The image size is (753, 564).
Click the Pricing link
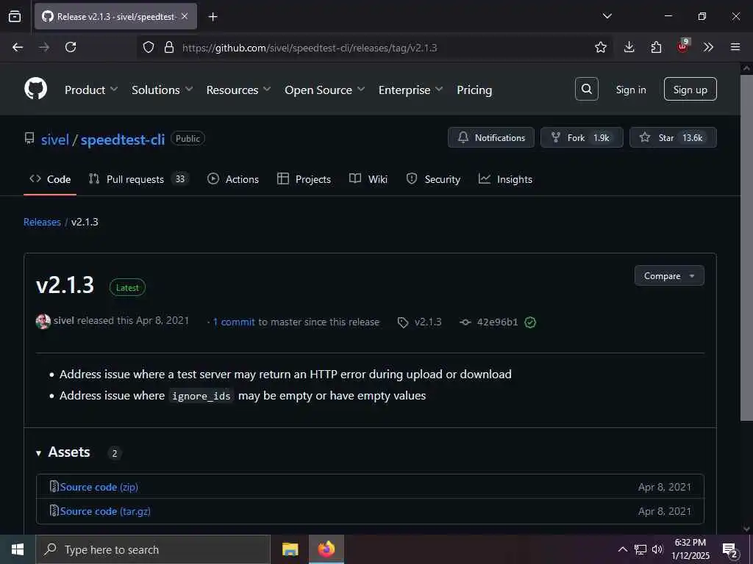point(474,90)
